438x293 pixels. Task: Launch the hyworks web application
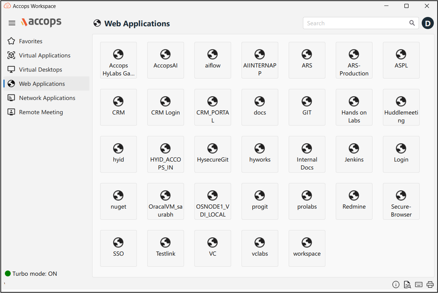tap(260, 154)
